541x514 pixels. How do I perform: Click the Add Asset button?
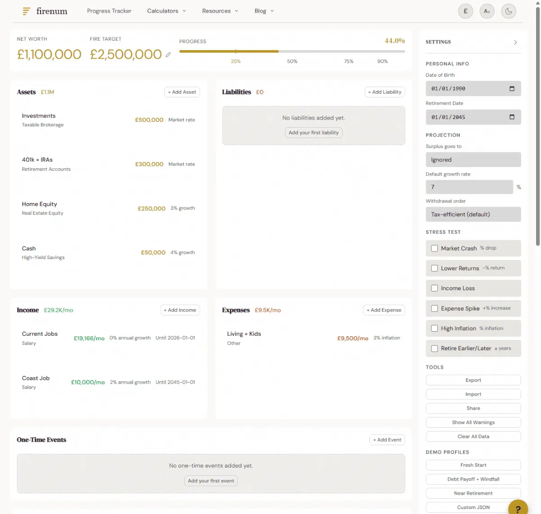(182, 92)
